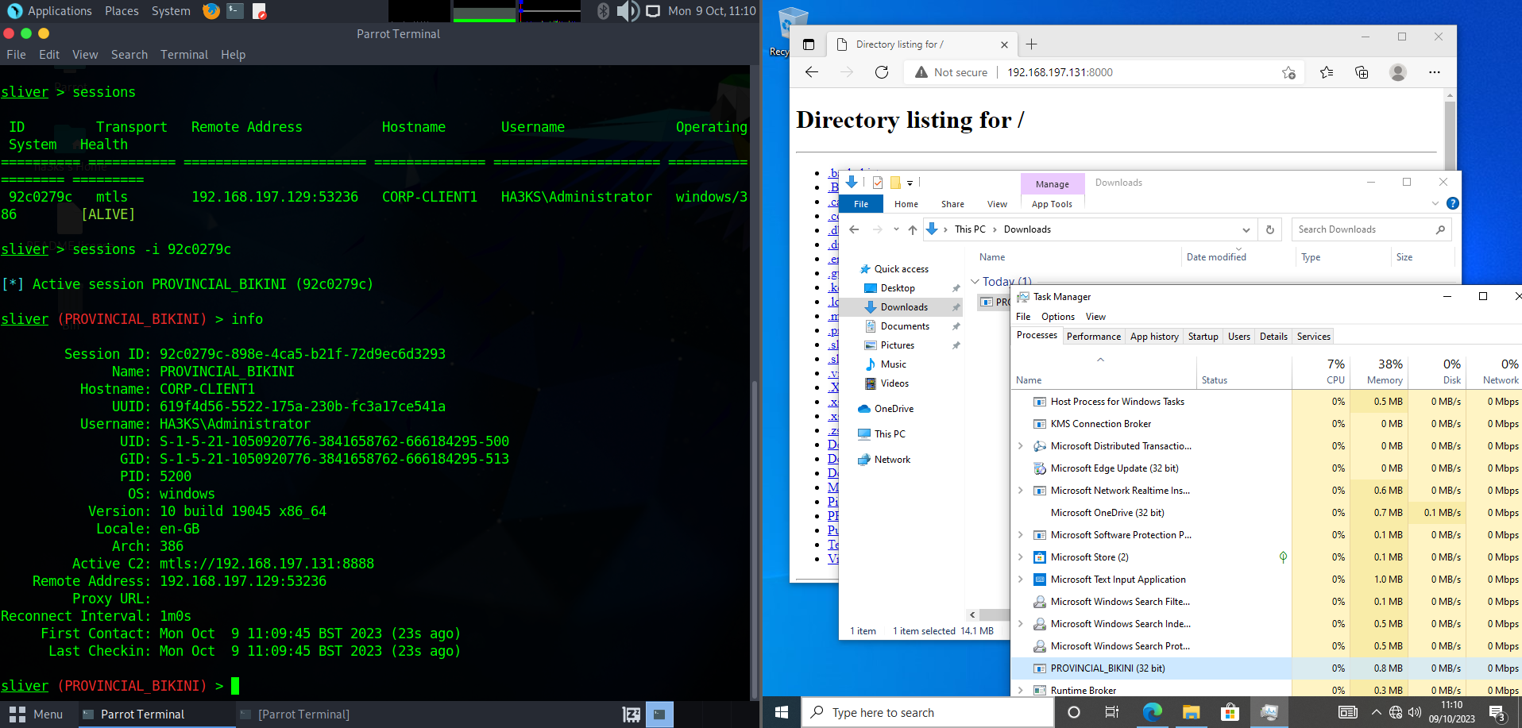Refresh the Downloads folder in File Explorer

click(x=1269, y=229)
